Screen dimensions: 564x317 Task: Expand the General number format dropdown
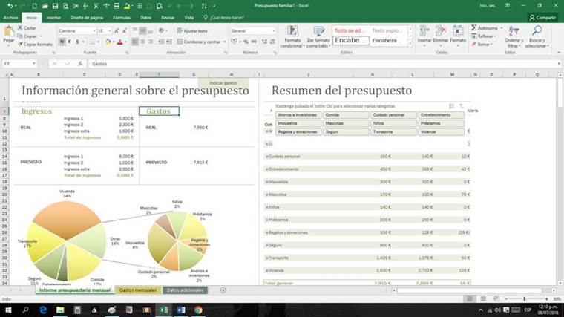tap(273, 31)
